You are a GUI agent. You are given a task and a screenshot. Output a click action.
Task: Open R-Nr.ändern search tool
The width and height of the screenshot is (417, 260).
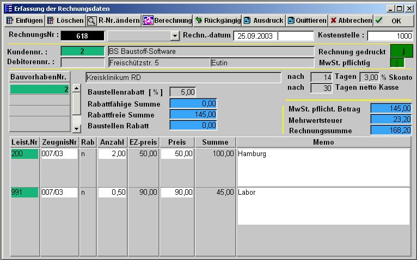point(113,21)
